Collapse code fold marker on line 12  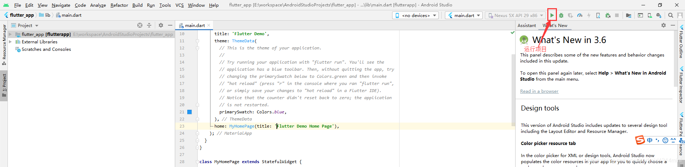coord(197,48)
